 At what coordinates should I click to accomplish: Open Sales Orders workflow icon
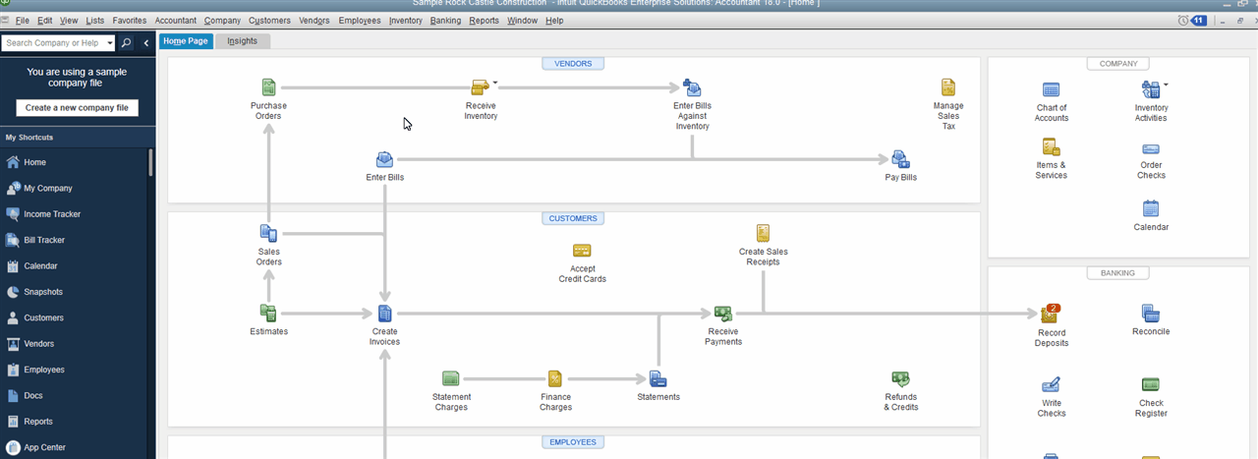coord(268,233)
